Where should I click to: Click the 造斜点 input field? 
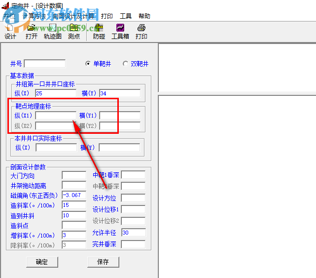click(74, 225)
